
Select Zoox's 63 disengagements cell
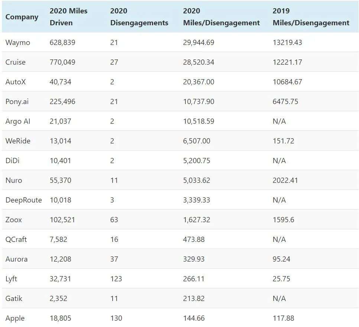point(114,220)
